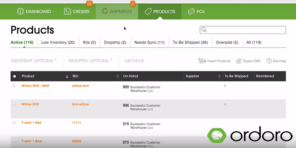The image size is (296, 148).
Task: Open the Resupply Options dropdown
Action: tap(91, 61)
